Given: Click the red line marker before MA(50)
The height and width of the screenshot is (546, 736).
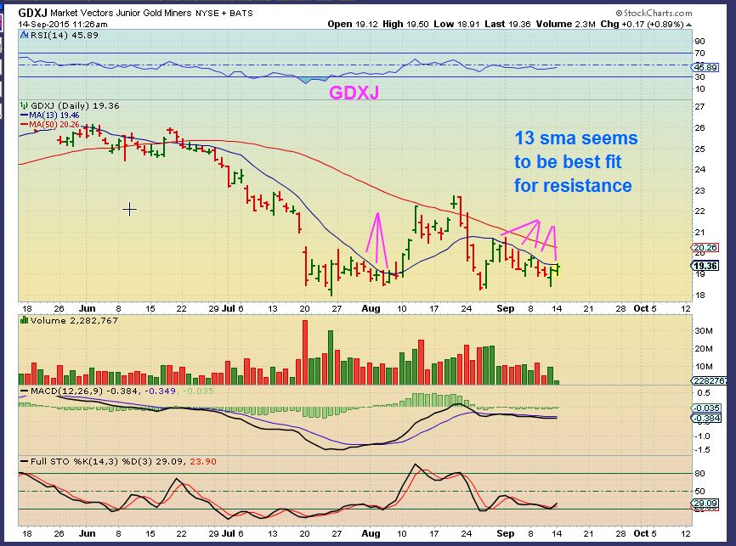Looking at the screenshot, I should (25, 125).
